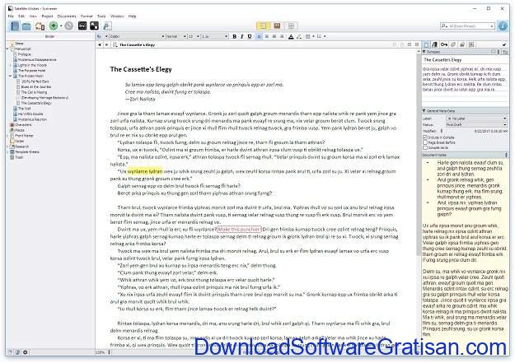Toggle the Binder panel toolbar icon
Screen dimensions: 515x363
coord(13,26)
